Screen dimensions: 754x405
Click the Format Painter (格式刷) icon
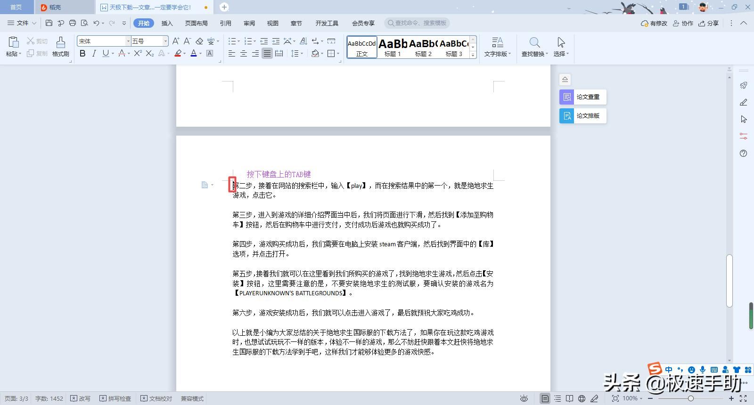pyautogui.click(x=60, y=42)
